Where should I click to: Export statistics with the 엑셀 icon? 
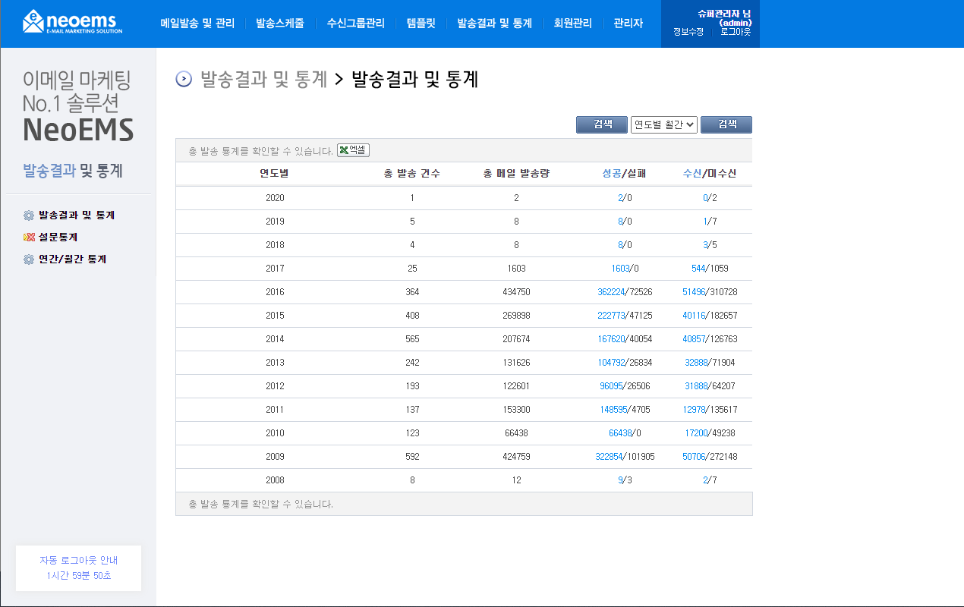tap(353, 150)
